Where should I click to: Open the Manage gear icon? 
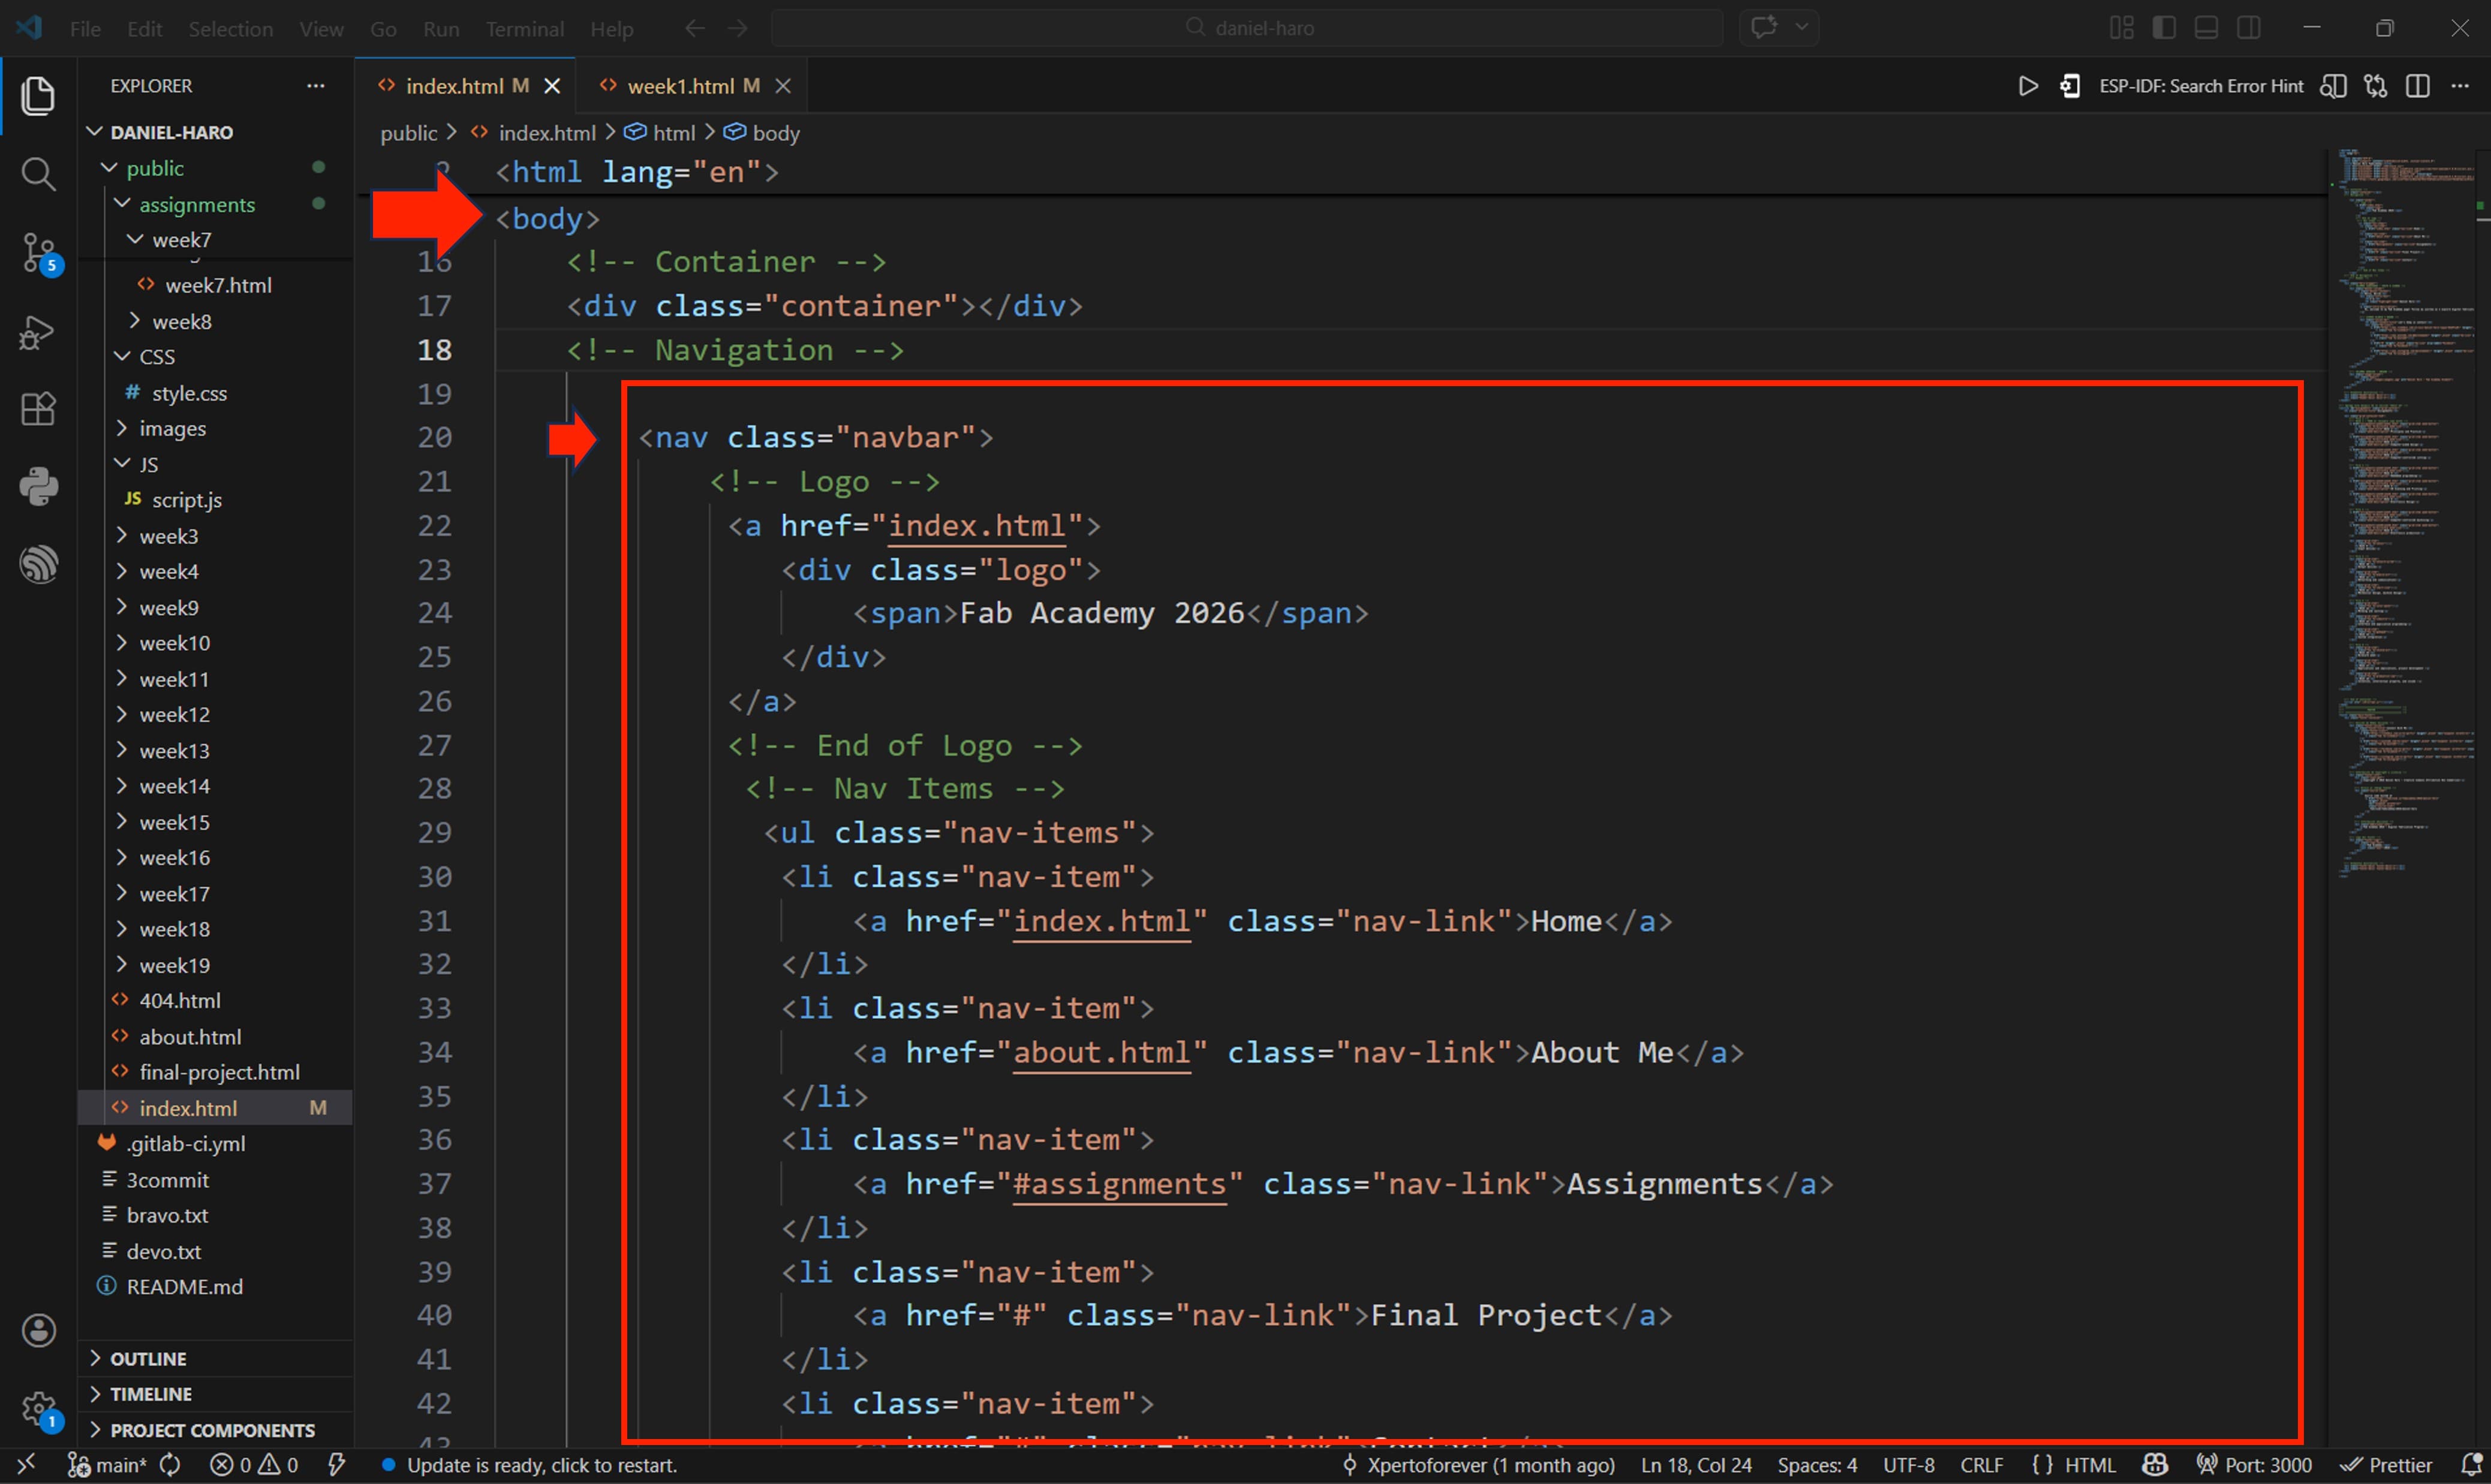(38, 1409)
